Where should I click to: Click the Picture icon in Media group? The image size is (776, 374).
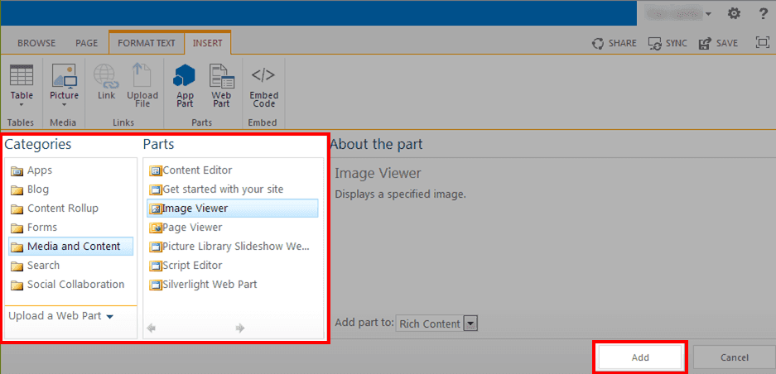tap(64, 76)
